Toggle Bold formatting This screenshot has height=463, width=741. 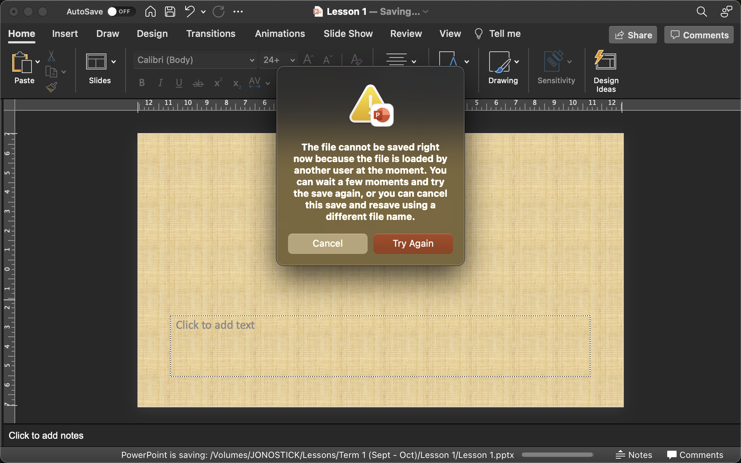click(142, 83)
